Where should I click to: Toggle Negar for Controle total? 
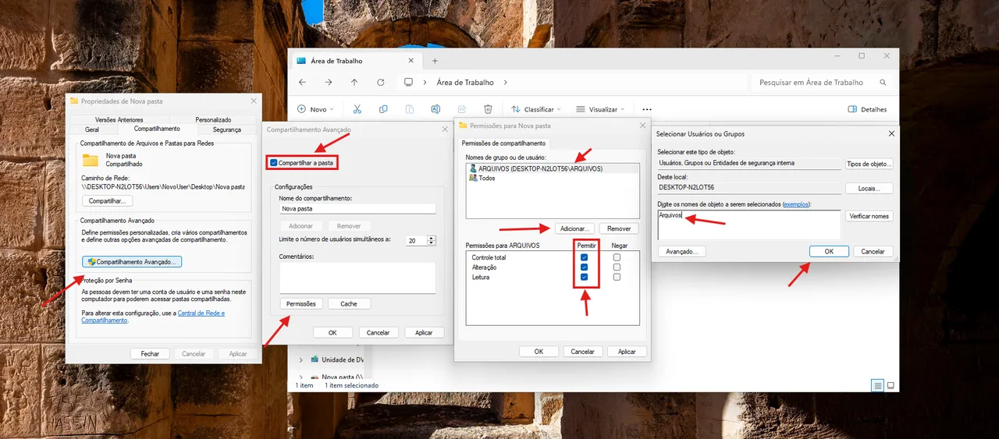click(617, 257)
